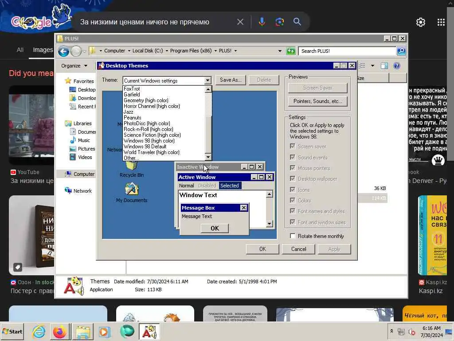Choose Windows 98 Default theme

point(164,147)
